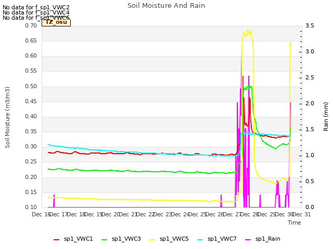Click the sp1_VWC7 legend entry
333x249 pixels.
pos(217,239)
